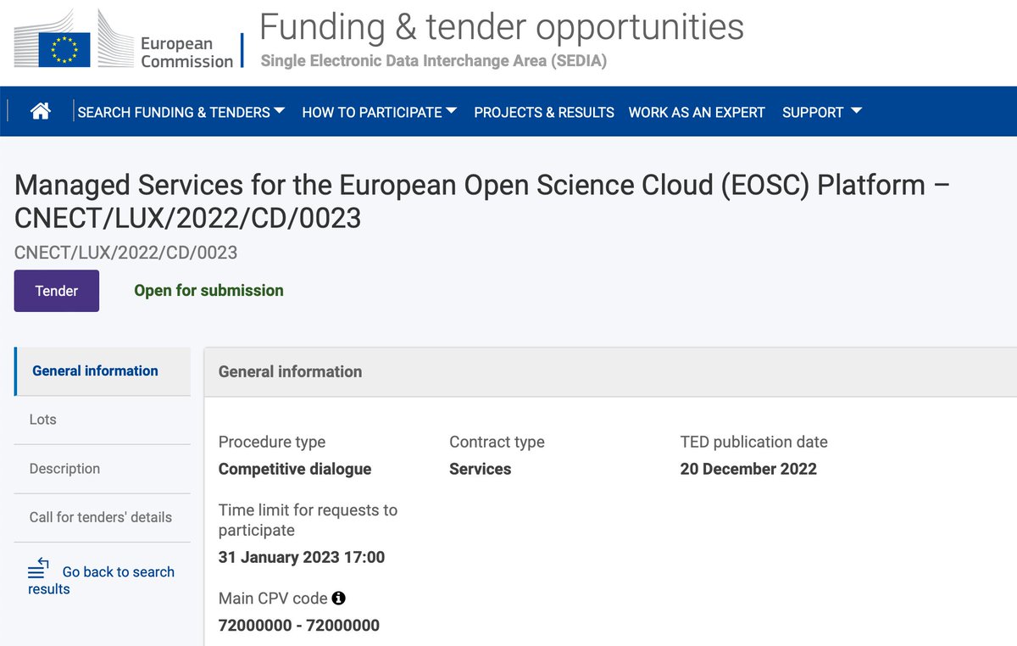Click Go back to search results link
The image size is (1017, 646).
coord(101,580)
